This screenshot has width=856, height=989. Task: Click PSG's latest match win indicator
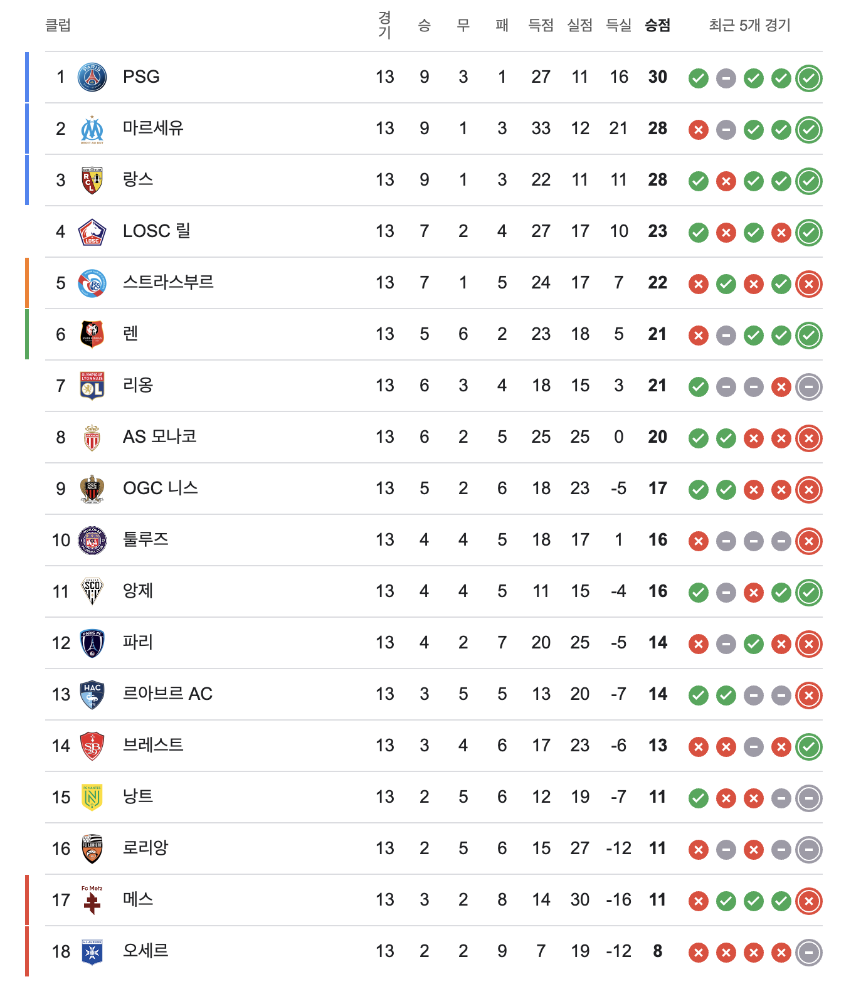808,78
